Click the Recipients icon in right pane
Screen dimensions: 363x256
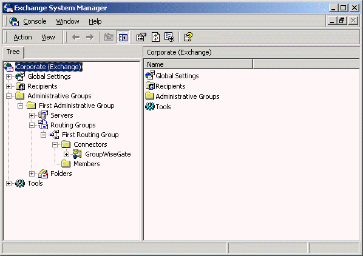pos(150,86)
